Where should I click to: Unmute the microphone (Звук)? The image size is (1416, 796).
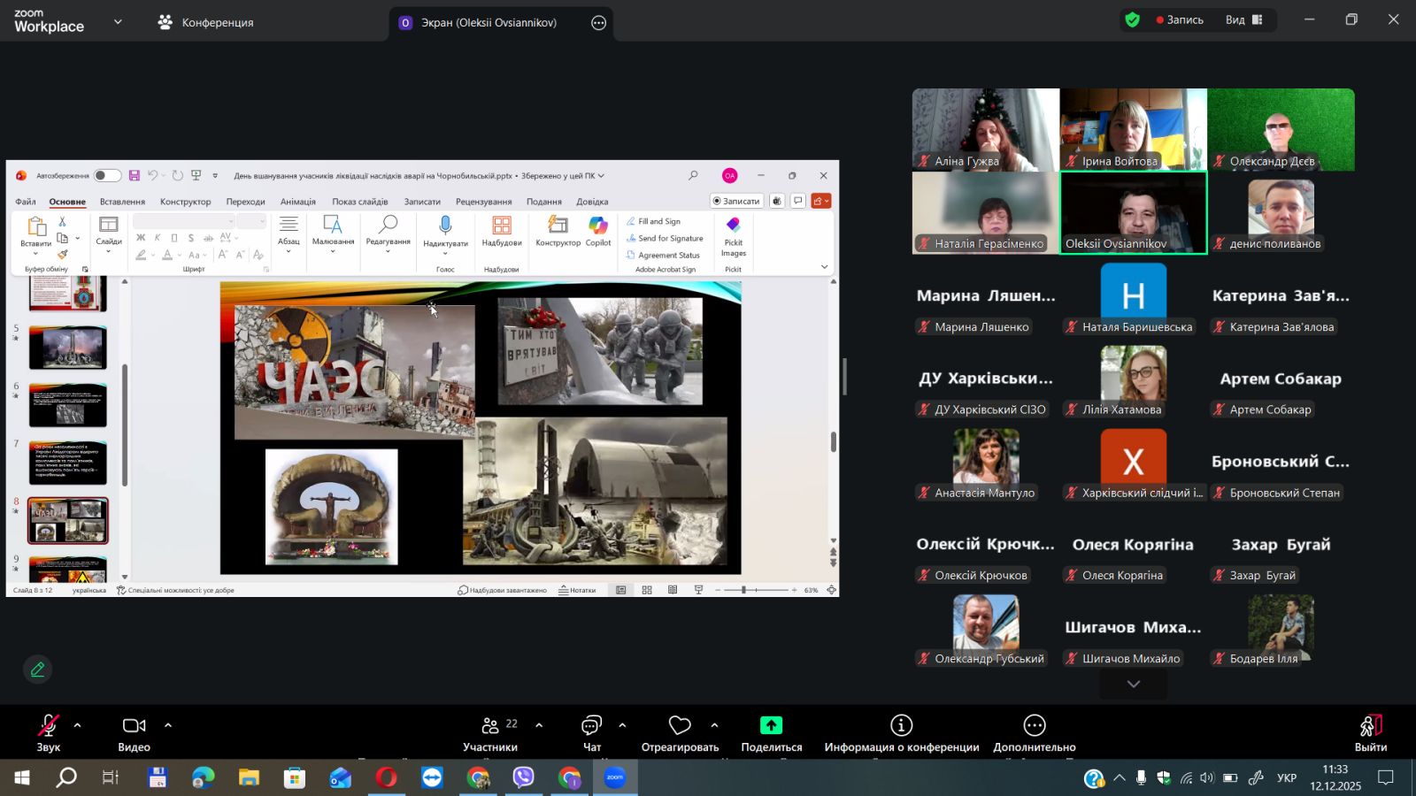(48, 725)
